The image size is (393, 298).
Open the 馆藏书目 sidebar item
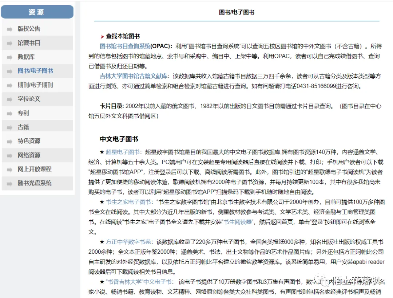click(29, 43)
